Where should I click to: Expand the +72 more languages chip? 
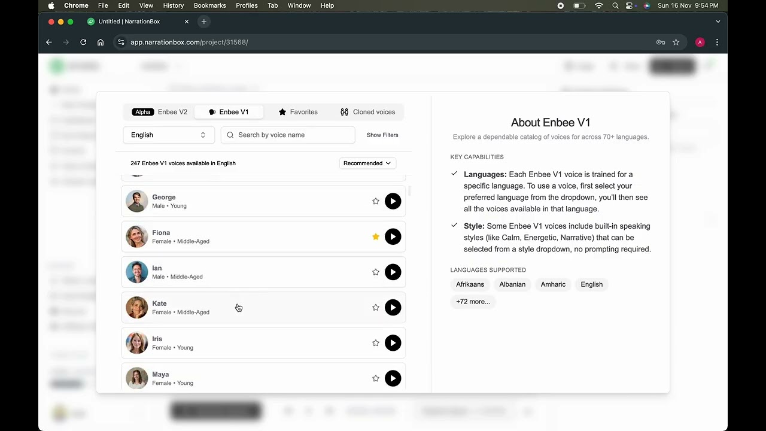click(x=473, y=302)
